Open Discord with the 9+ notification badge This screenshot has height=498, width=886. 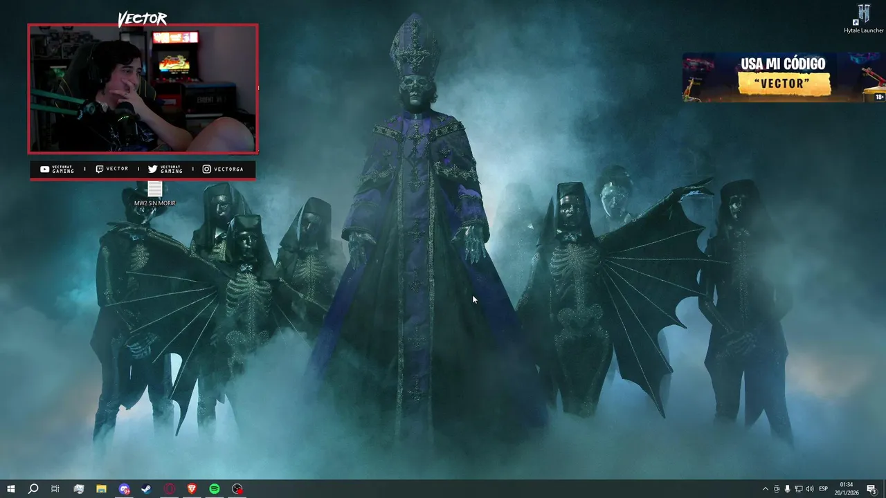(x=124, y=489)
